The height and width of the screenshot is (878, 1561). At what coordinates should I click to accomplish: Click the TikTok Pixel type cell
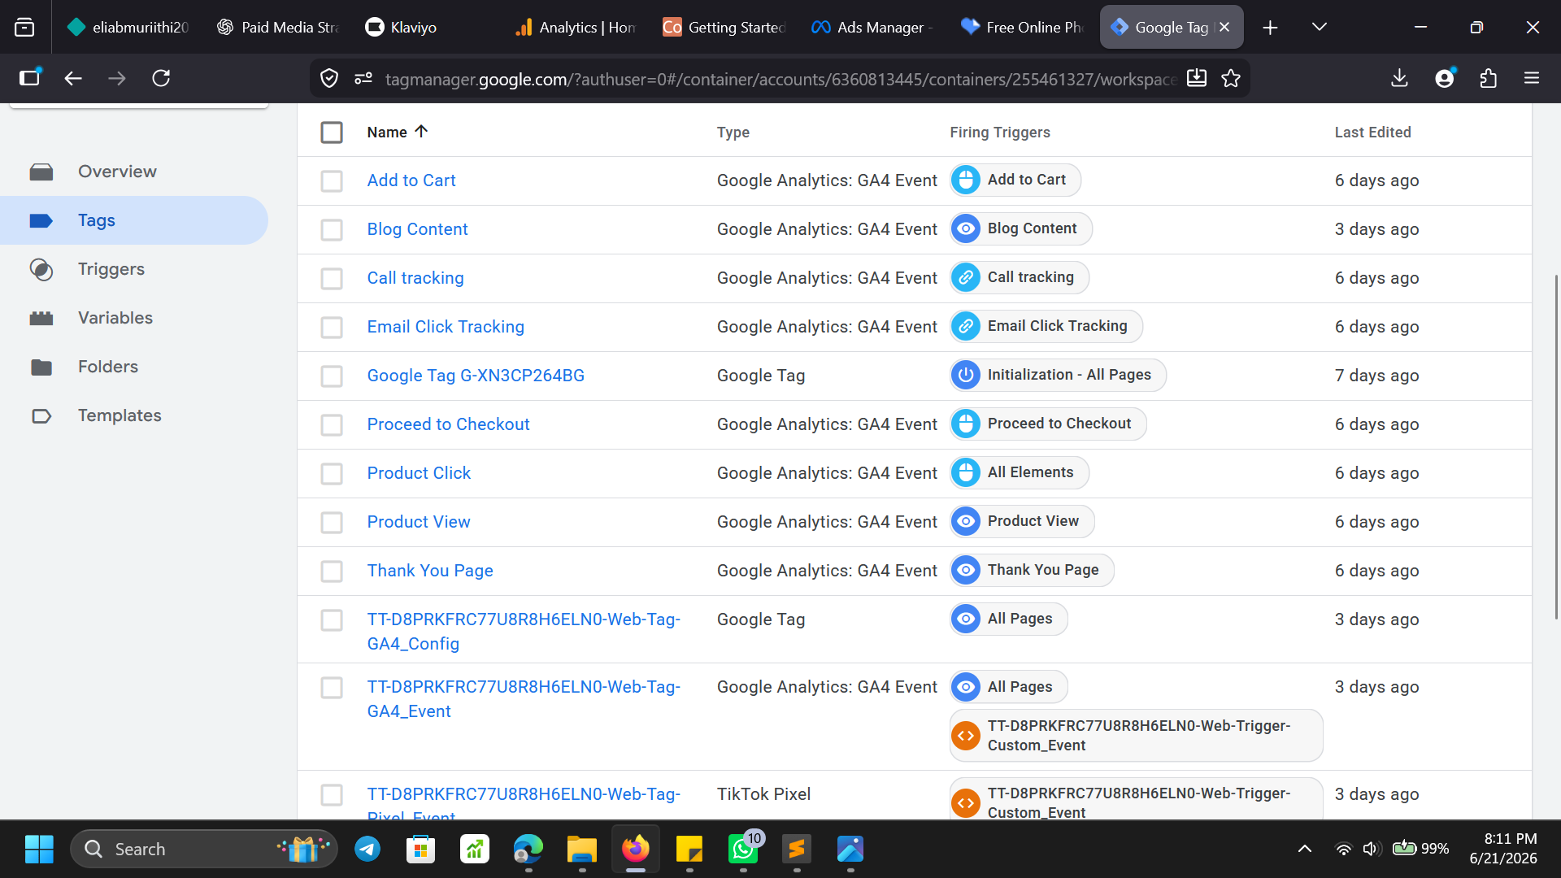(763, 794)
